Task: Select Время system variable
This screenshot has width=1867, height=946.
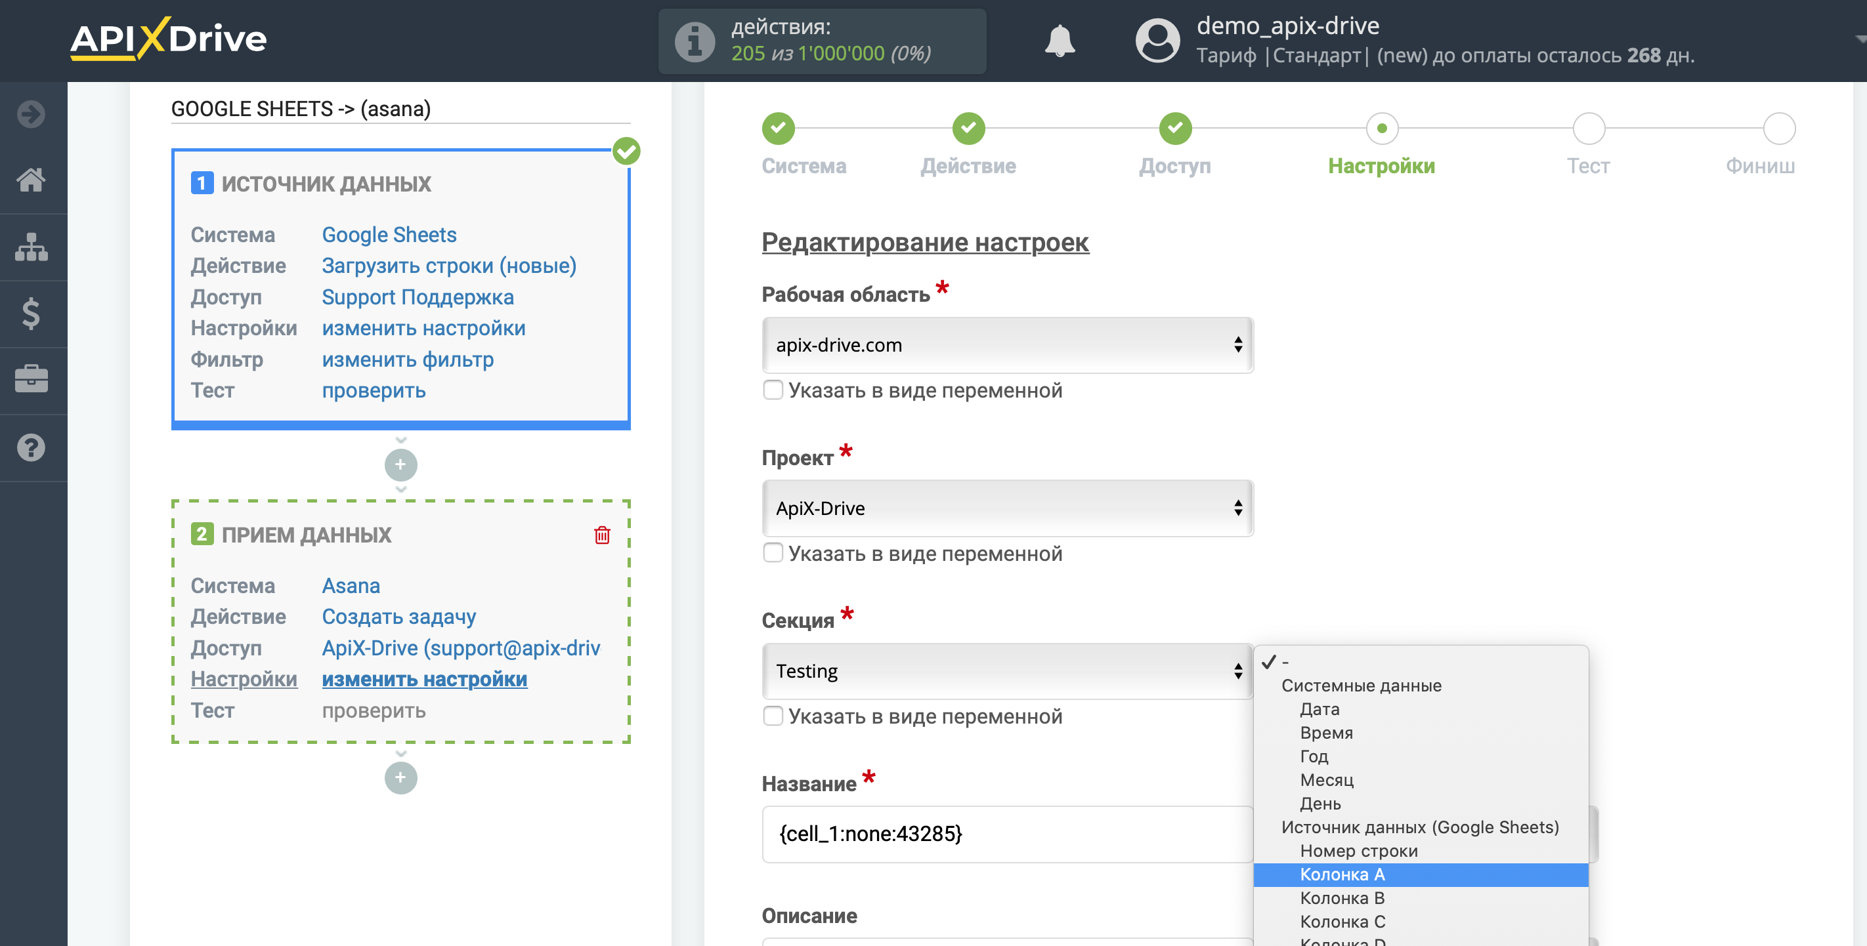Action: tap(1421, 733)
